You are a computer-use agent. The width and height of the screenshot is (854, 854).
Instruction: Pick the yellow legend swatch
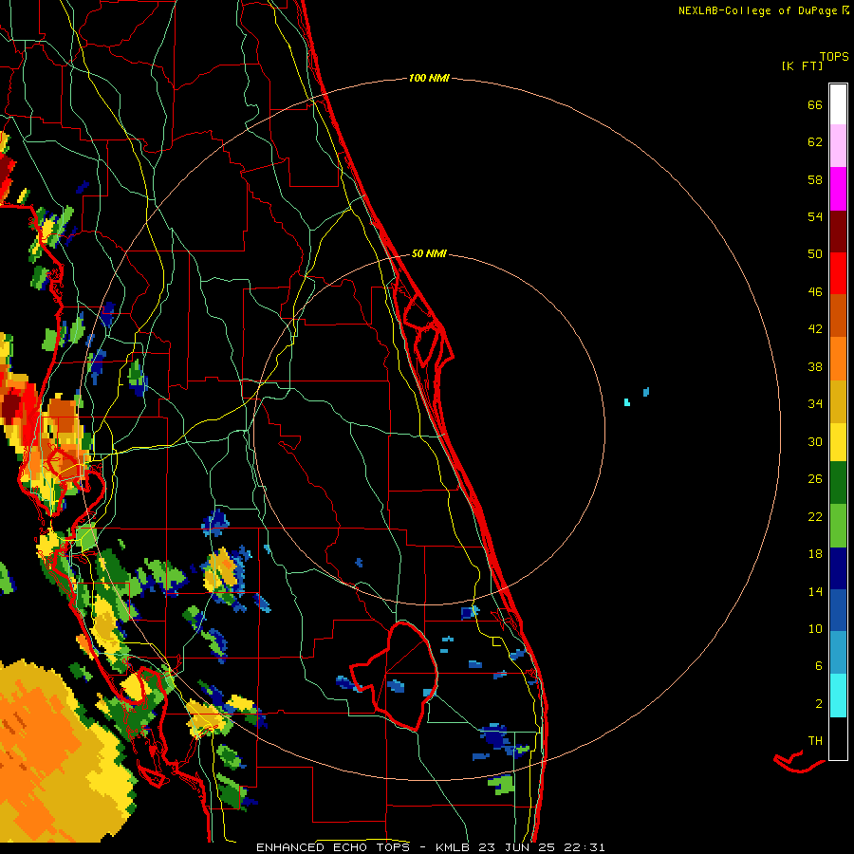tap(838, 442)
